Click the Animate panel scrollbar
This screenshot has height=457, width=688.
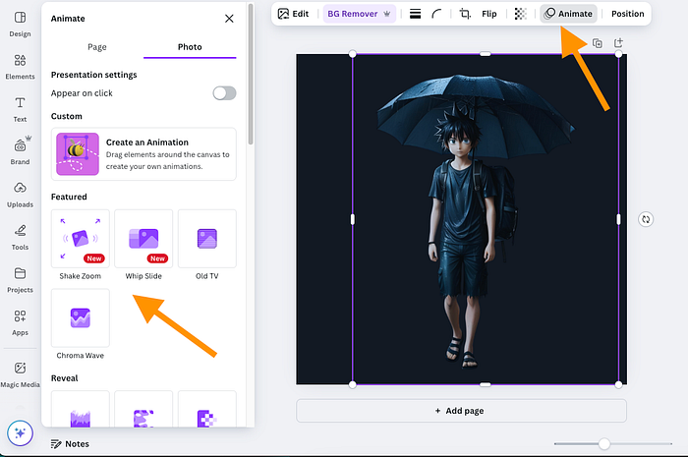[x=251, y=75]
